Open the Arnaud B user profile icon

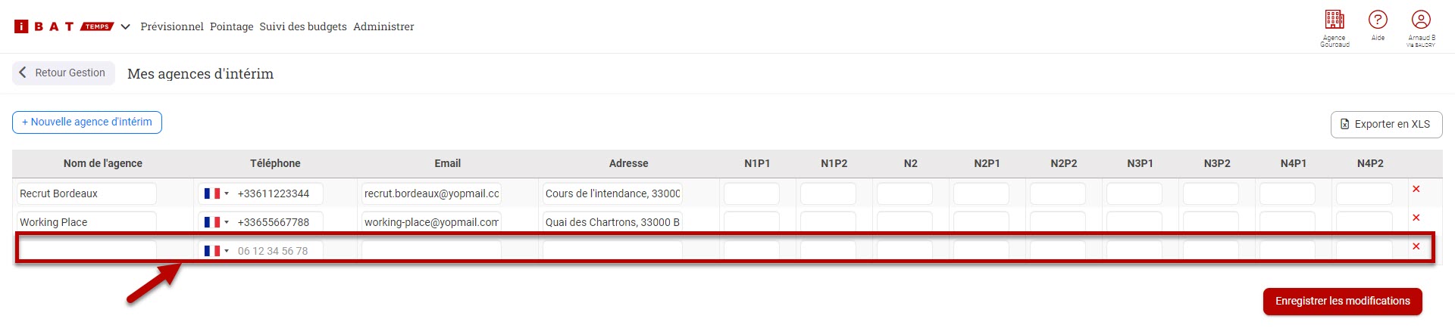click(x=1421, y=20)
